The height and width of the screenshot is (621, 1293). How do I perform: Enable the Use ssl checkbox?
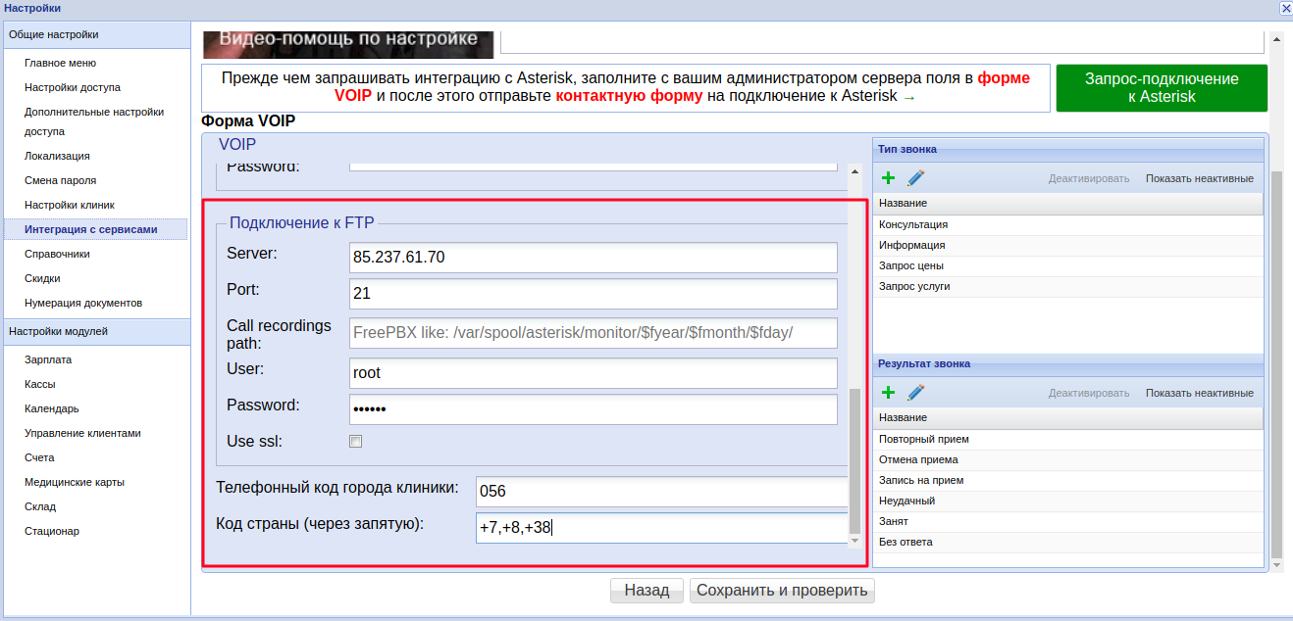point(356,442)
